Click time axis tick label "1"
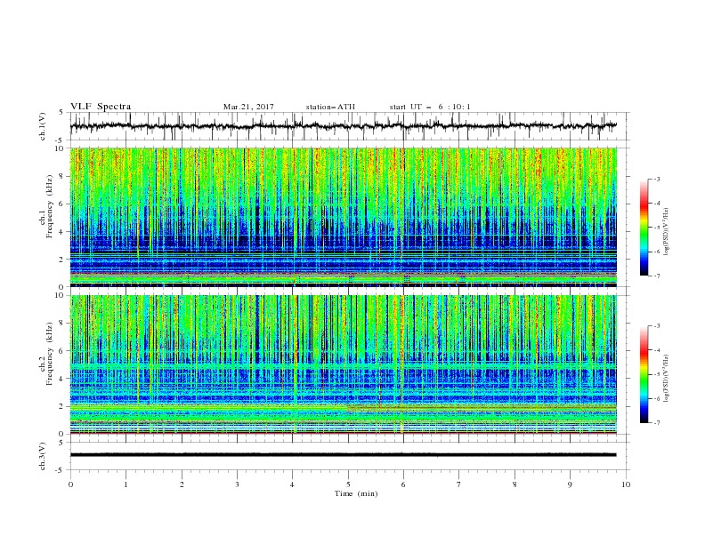The height and width of the screenshot is (544, 705). click(x=126, y=484)
